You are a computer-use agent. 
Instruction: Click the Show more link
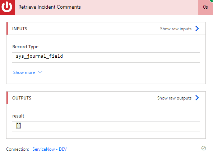coord(24,72)
